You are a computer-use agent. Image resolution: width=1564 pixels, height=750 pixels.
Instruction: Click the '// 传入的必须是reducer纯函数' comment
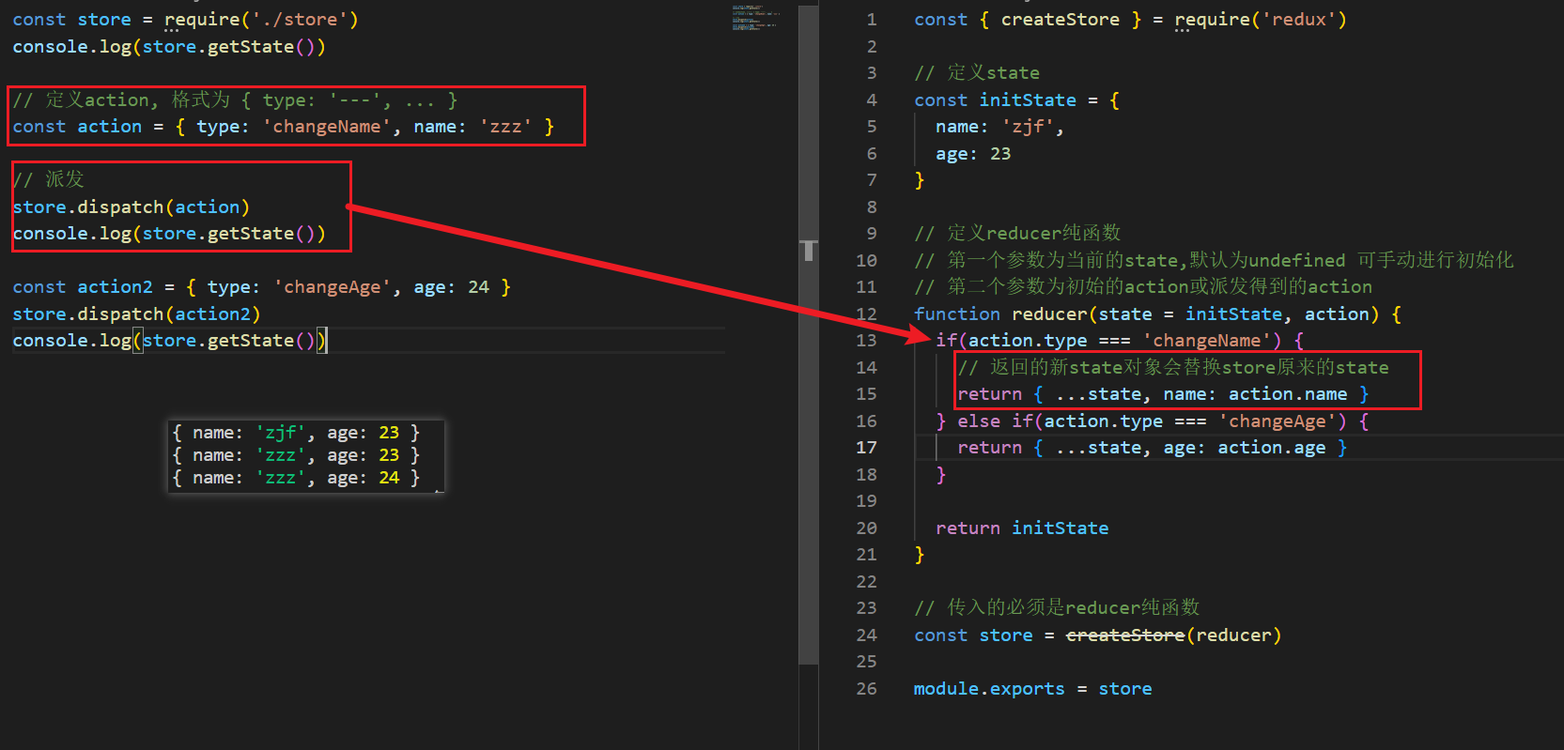[1057, 608]
